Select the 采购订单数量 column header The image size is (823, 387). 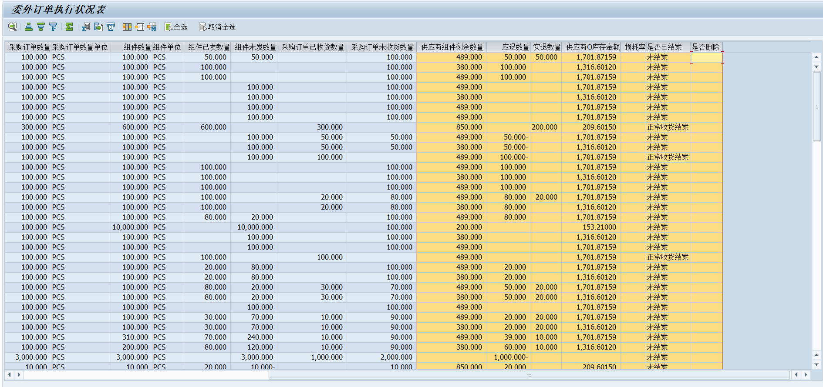[x=28, y=47]
